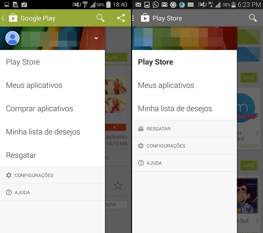
Task: Click the help question icon in left drawer
Action: pyautogui.click(x=9, y=193)
